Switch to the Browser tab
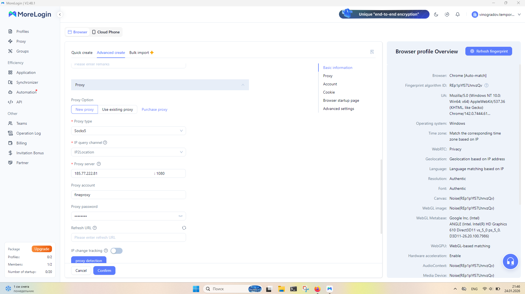Screen dimensions: 525x294 [78, 32]
